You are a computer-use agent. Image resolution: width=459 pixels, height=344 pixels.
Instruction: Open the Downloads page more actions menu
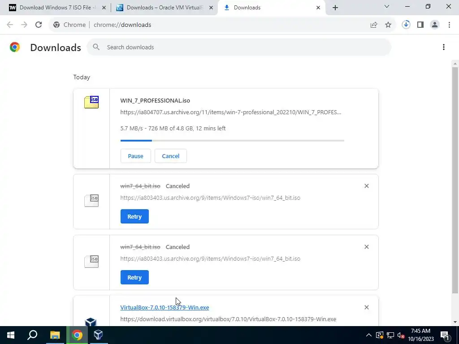point(444,47)
